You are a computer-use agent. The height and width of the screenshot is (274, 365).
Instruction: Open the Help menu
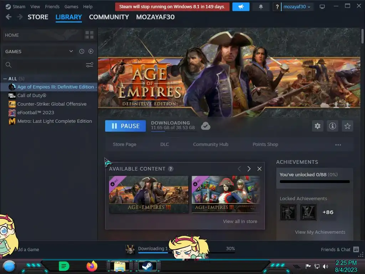click(88, 7)
